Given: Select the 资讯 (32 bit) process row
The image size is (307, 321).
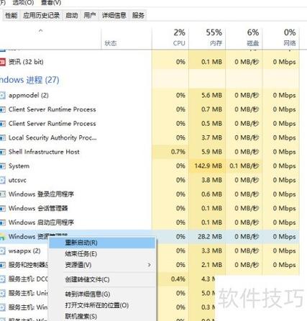Looking at the screenshot, I should [150, 62].
